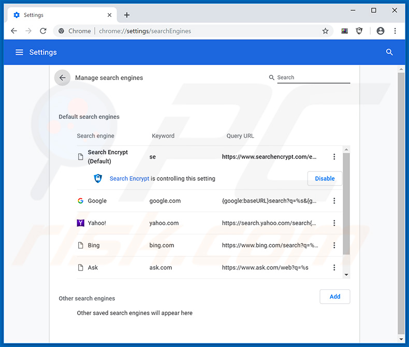Click the browser forward arrow
The width and height of the screenshot is (409, 347).
point(28,31)
